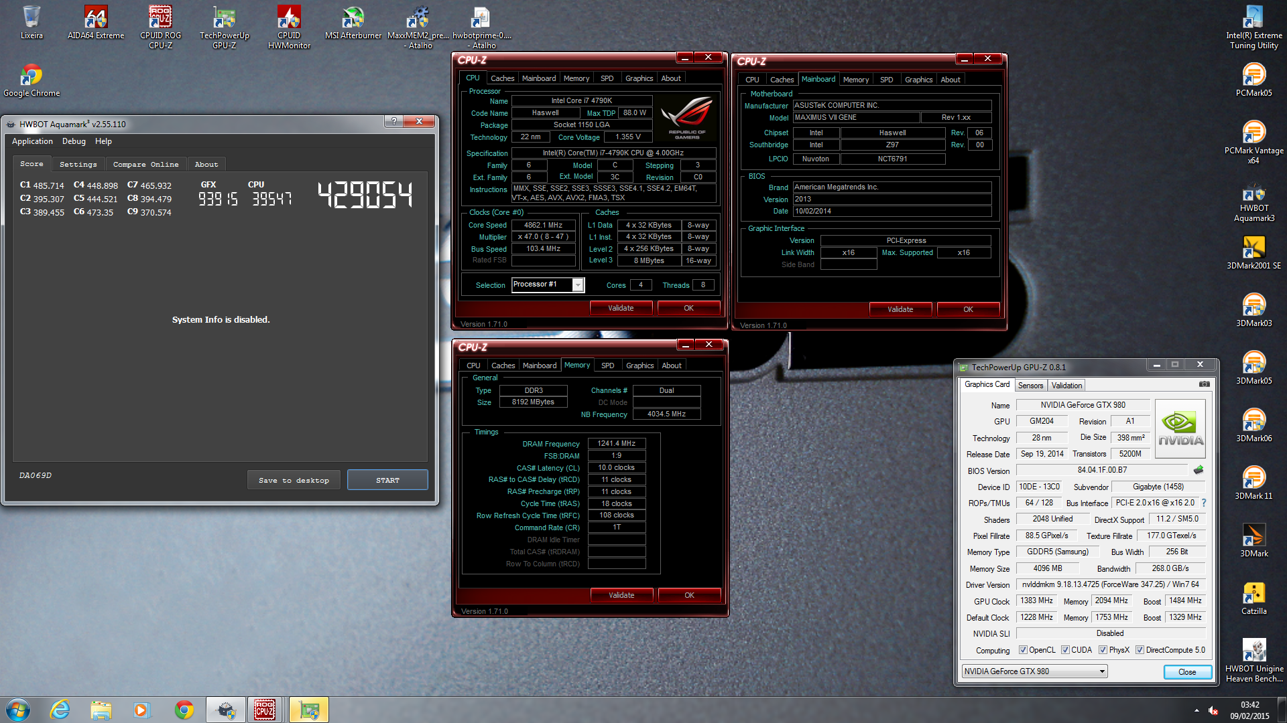Show hidden system tray icons

[1197, 710]
